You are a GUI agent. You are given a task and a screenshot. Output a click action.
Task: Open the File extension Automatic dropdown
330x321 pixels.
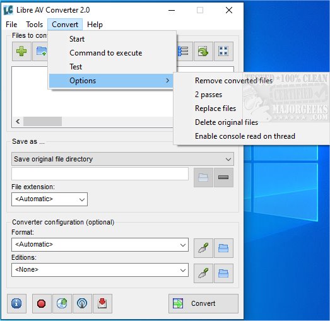(x=49, y=199)
